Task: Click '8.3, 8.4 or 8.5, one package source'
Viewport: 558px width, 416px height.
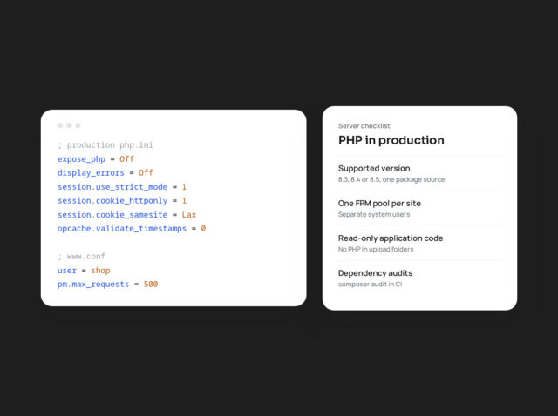Action: coord(391,179)
